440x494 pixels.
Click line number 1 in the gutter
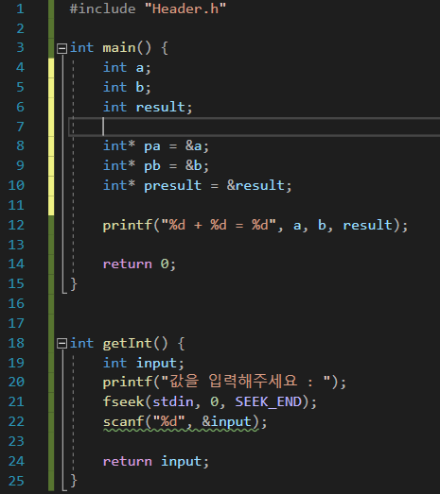click(20, 9)
